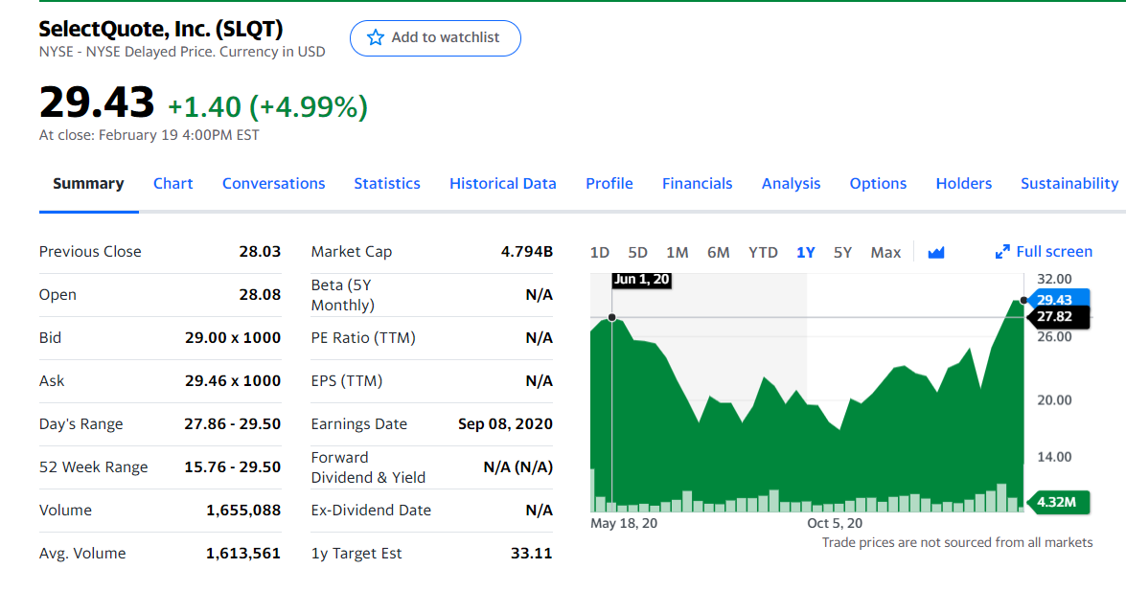The width and height of the screenshot is (1126, 614).
Task: Choose the 6M chart range
Action: pos(718,253)
